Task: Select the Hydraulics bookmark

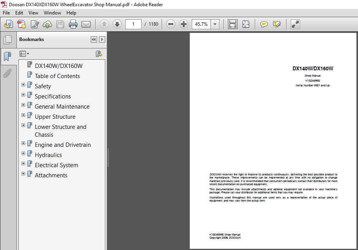Action: [x=49, y=155]
